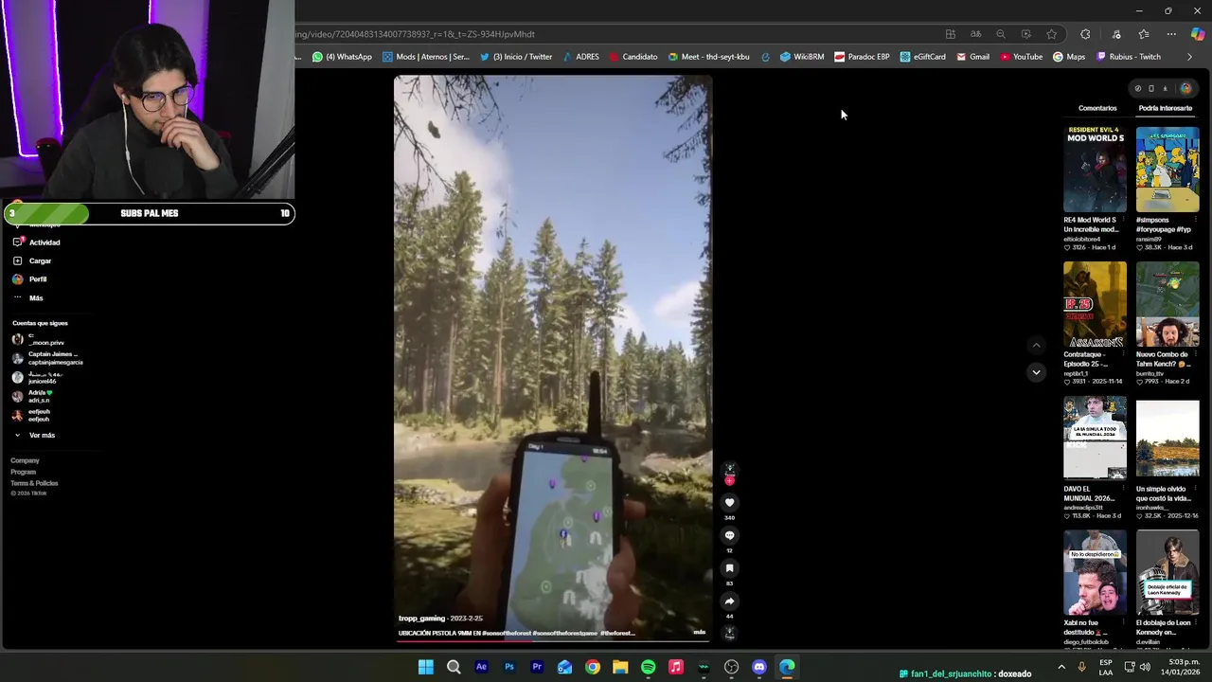Click the translate icon in address bar

pyautogui.click(x=975, y=34)
